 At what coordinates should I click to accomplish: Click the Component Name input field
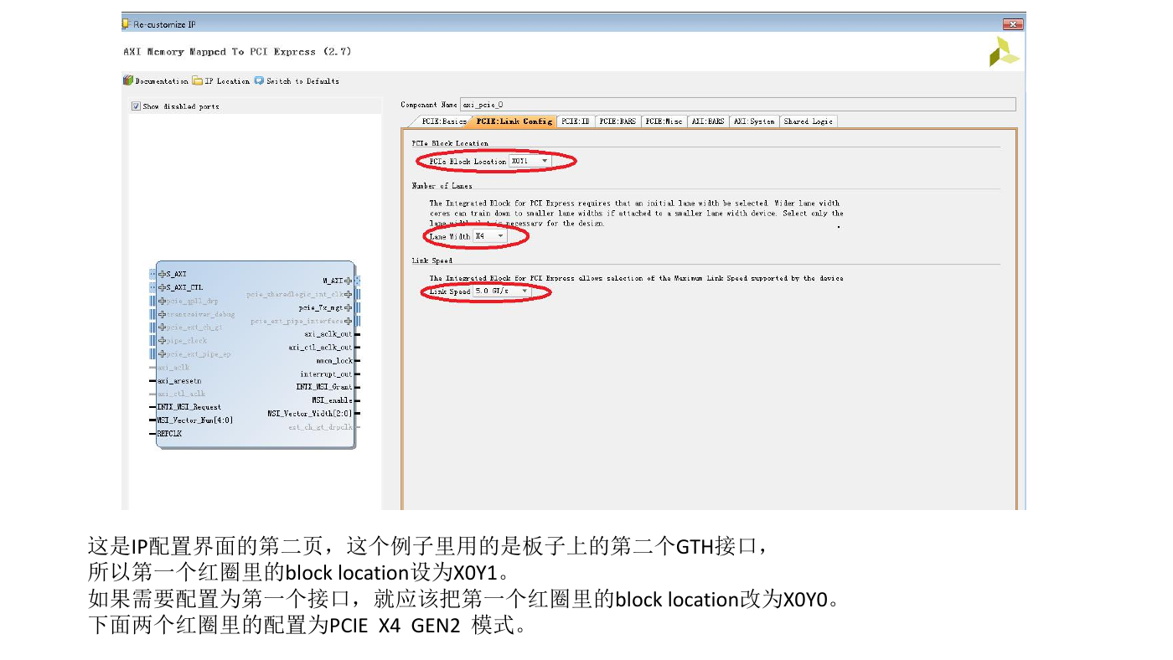click(737, 105)
